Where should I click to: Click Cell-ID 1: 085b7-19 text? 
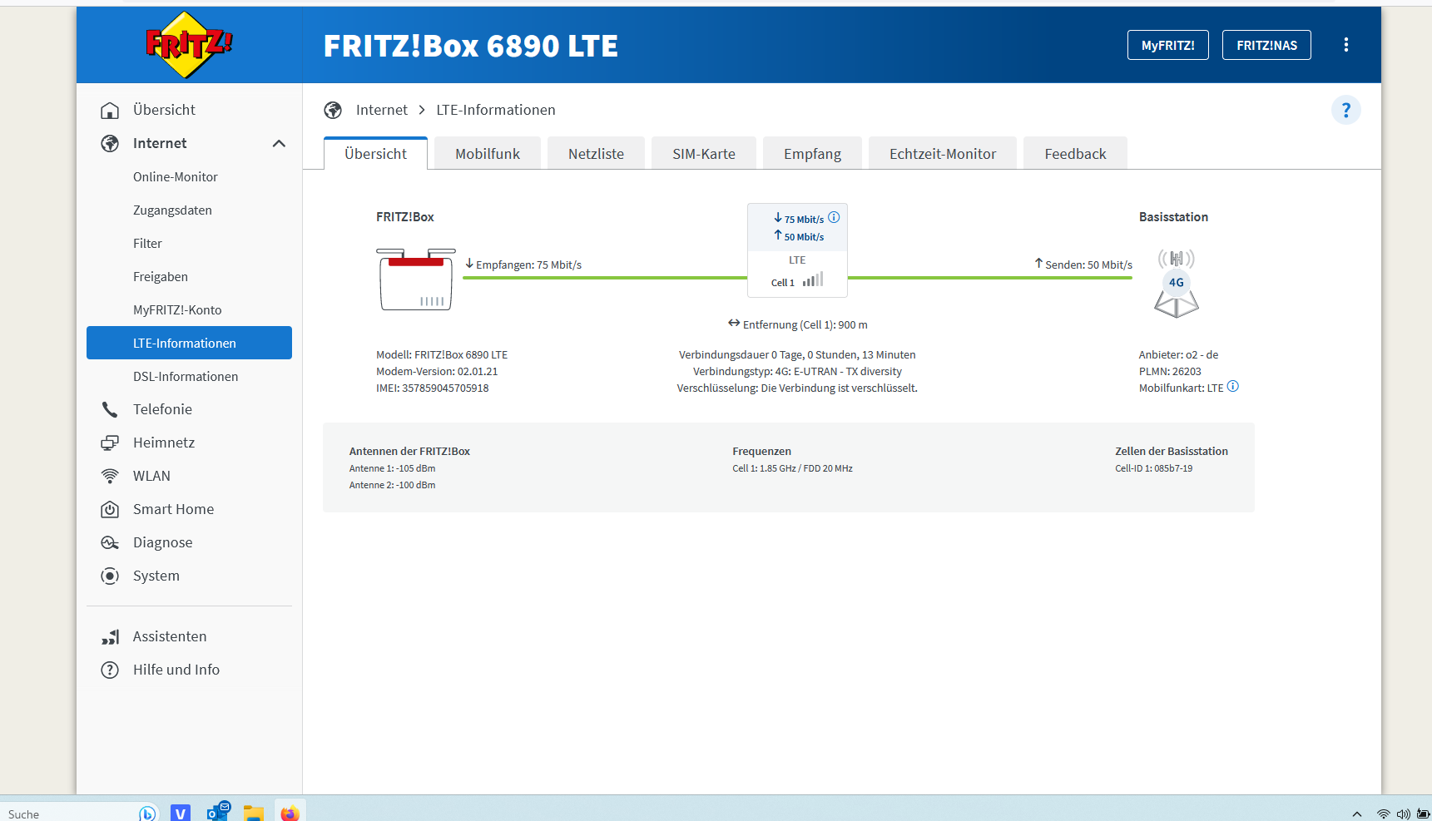coord(1154,468)
